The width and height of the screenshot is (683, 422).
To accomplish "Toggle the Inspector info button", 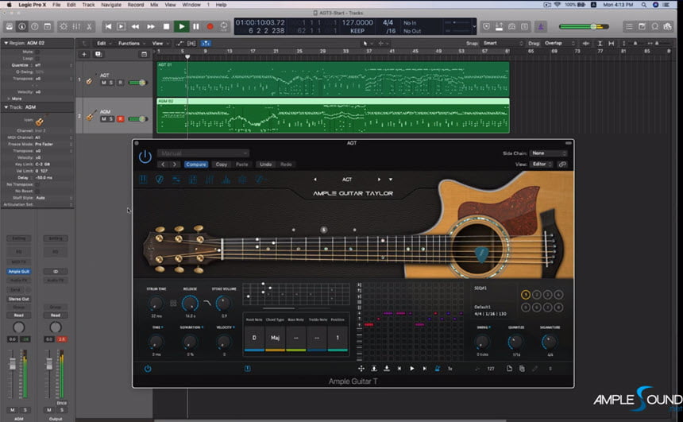I will (x=21, y=26).
